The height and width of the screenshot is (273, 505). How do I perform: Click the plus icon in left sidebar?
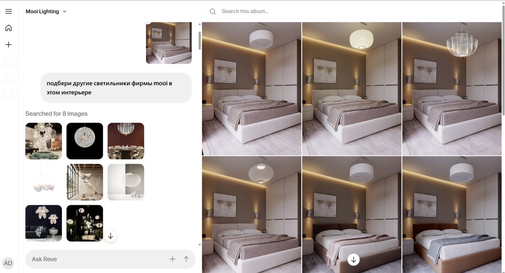click(8, 45)
